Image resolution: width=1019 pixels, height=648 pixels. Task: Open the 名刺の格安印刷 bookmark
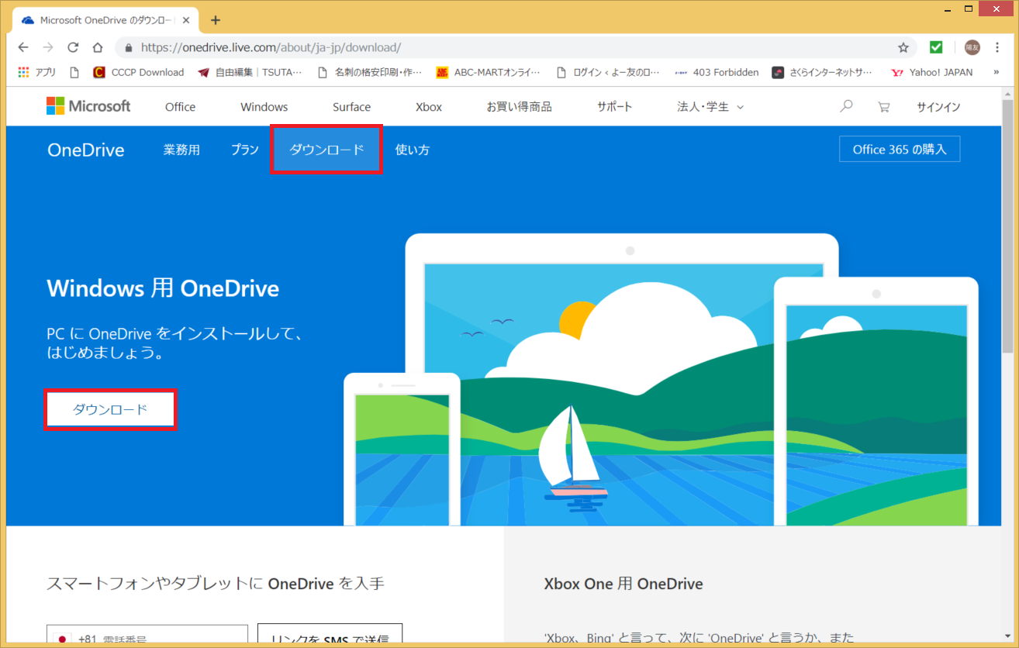pos(370,72)
